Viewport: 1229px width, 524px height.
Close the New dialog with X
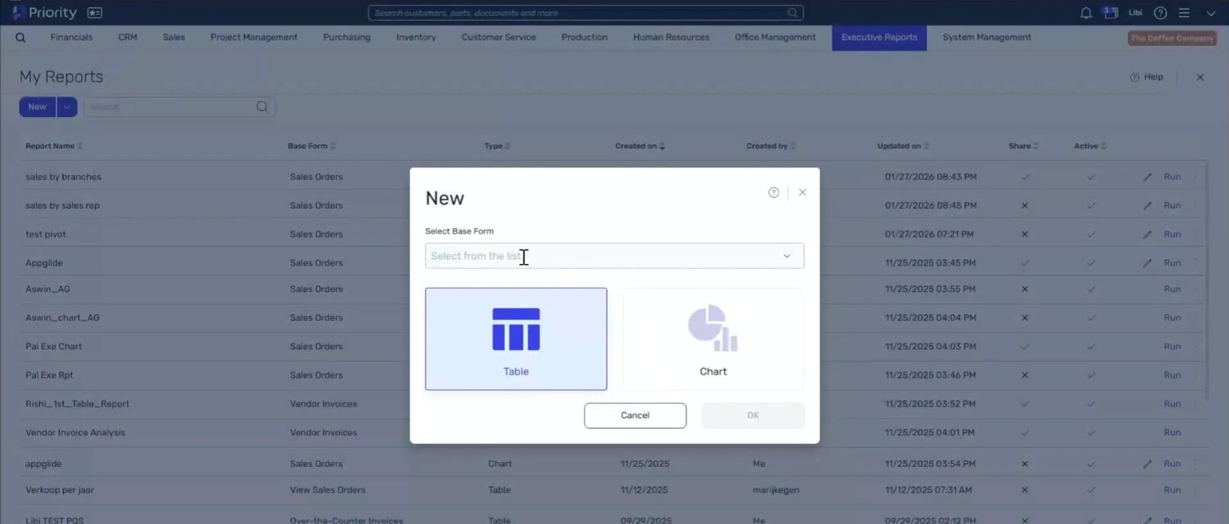[802, 193]
